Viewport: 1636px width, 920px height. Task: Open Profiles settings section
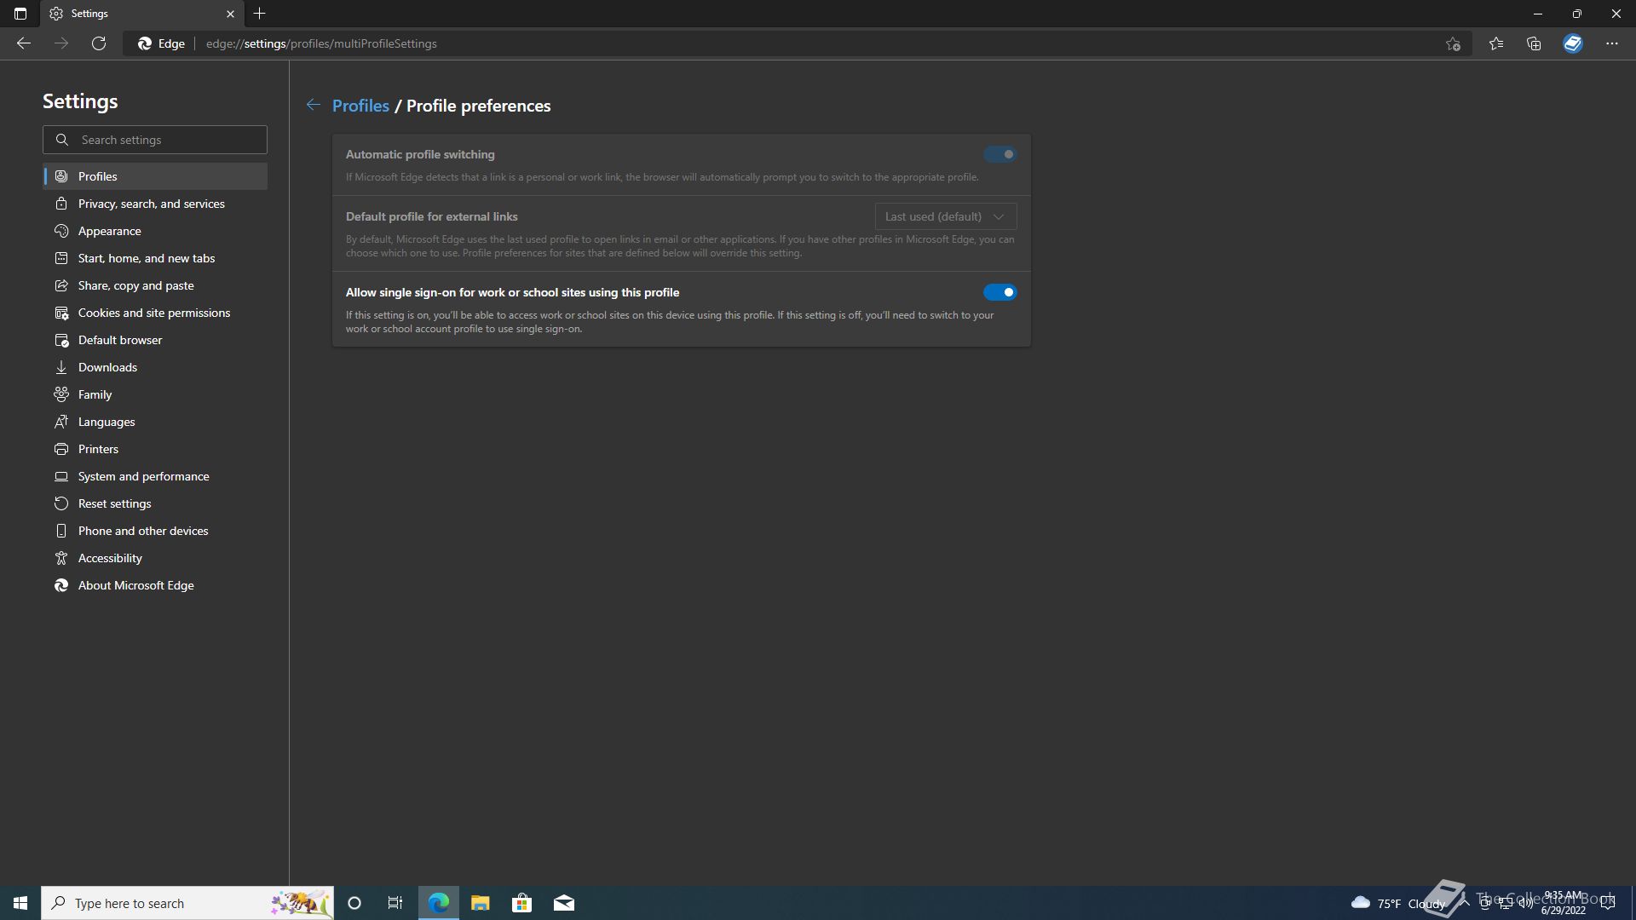pos(156,176)
